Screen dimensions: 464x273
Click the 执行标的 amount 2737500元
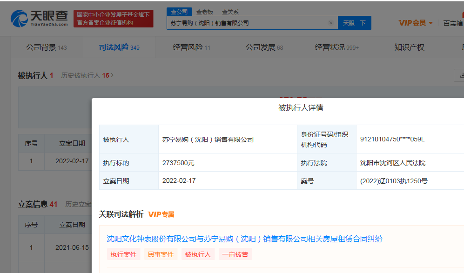(x=178, y=163)
